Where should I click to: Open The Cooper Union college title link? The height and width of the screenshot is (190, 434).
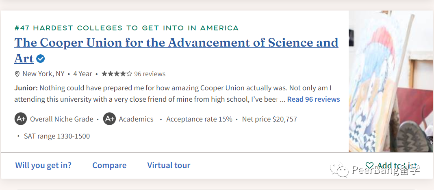[176, 43]
